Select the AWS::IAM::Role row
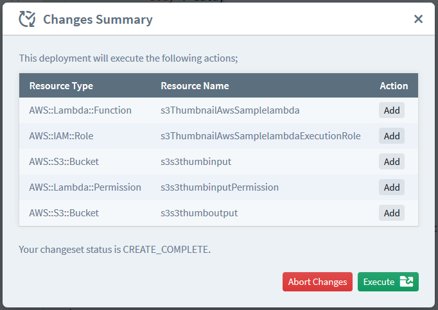 (219, 136)
